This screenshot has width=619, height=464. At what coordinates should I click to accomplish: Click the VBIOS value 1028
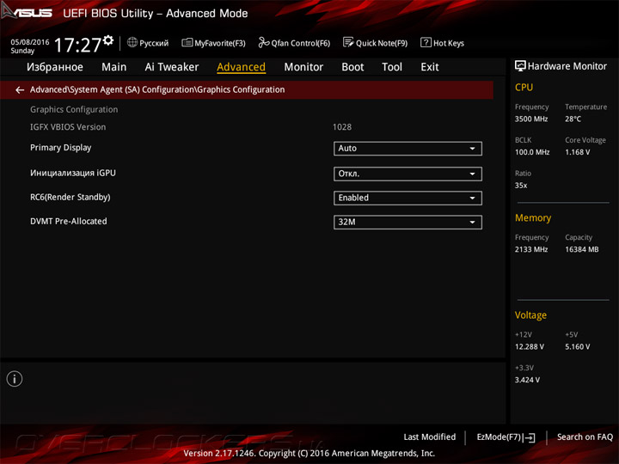pyautogui.click(x=342, y=127)
